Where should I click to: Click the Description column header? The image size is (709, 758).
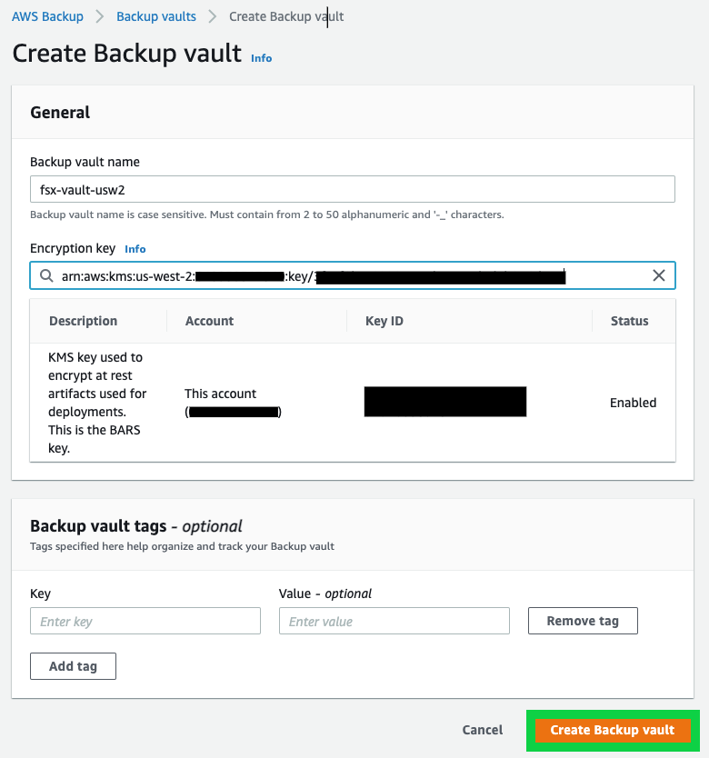coord(83,321)
